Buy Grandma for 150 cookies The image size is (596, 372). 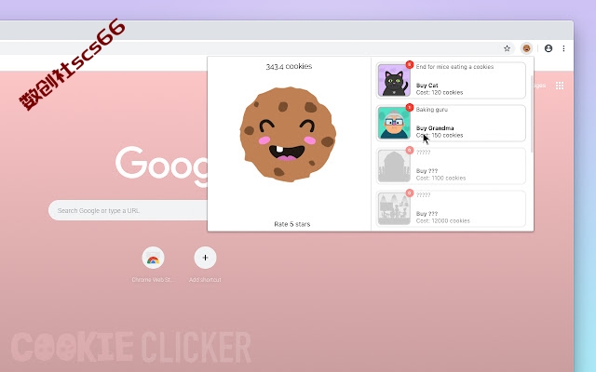pyautogui.click(x=451, y=123)
